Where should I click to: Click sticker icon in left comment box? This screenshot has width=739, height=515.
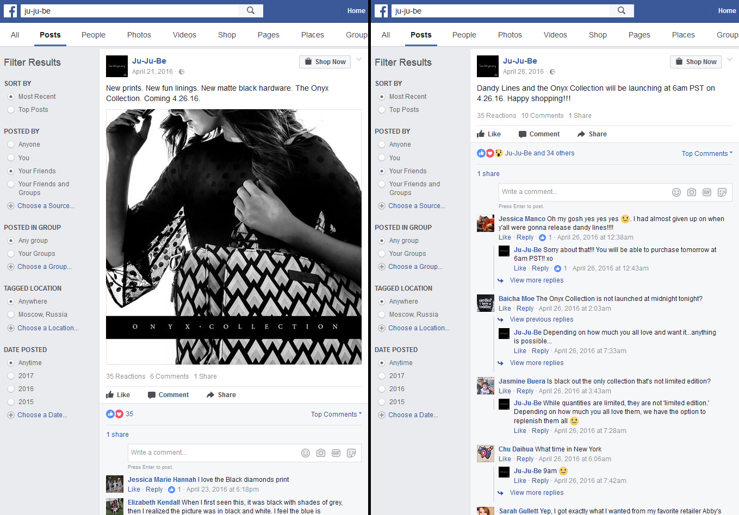pyautogui.click(x=351, y=453)
